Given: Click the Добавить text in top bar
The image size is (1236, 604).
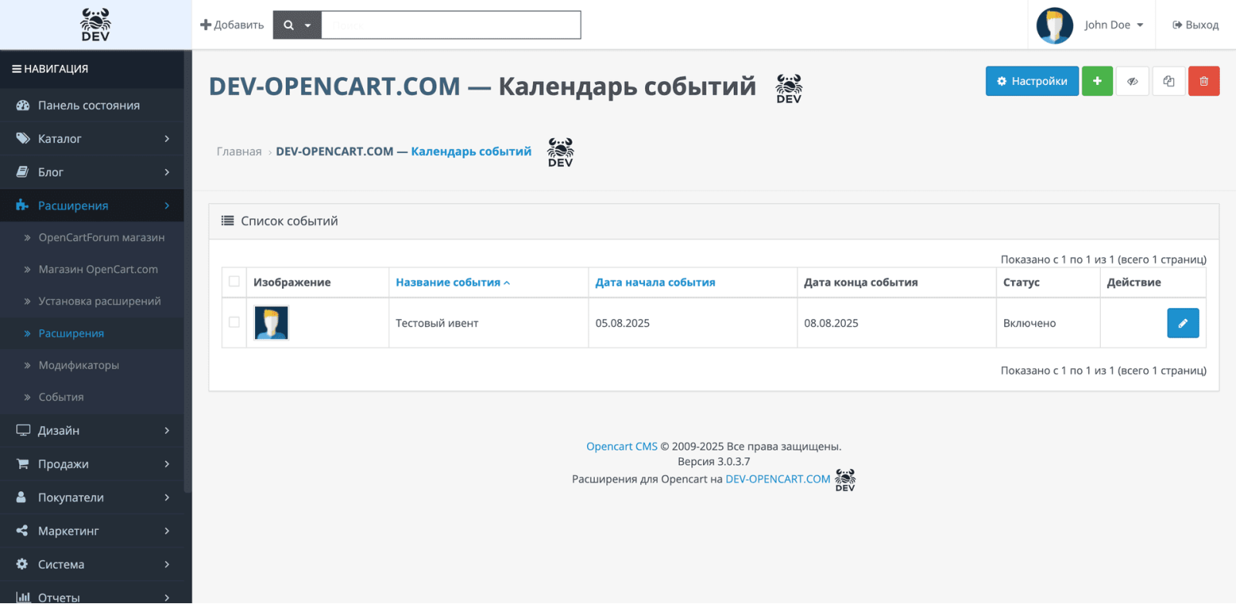Looking at the screenshot, I should 239,25.
